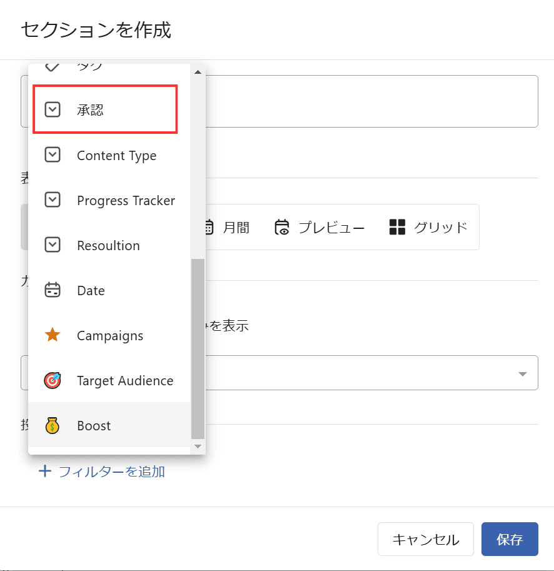Click フィルターを追加 link
Image resolution: width=554 pixels, height=571 pixels.
point(103,472)
